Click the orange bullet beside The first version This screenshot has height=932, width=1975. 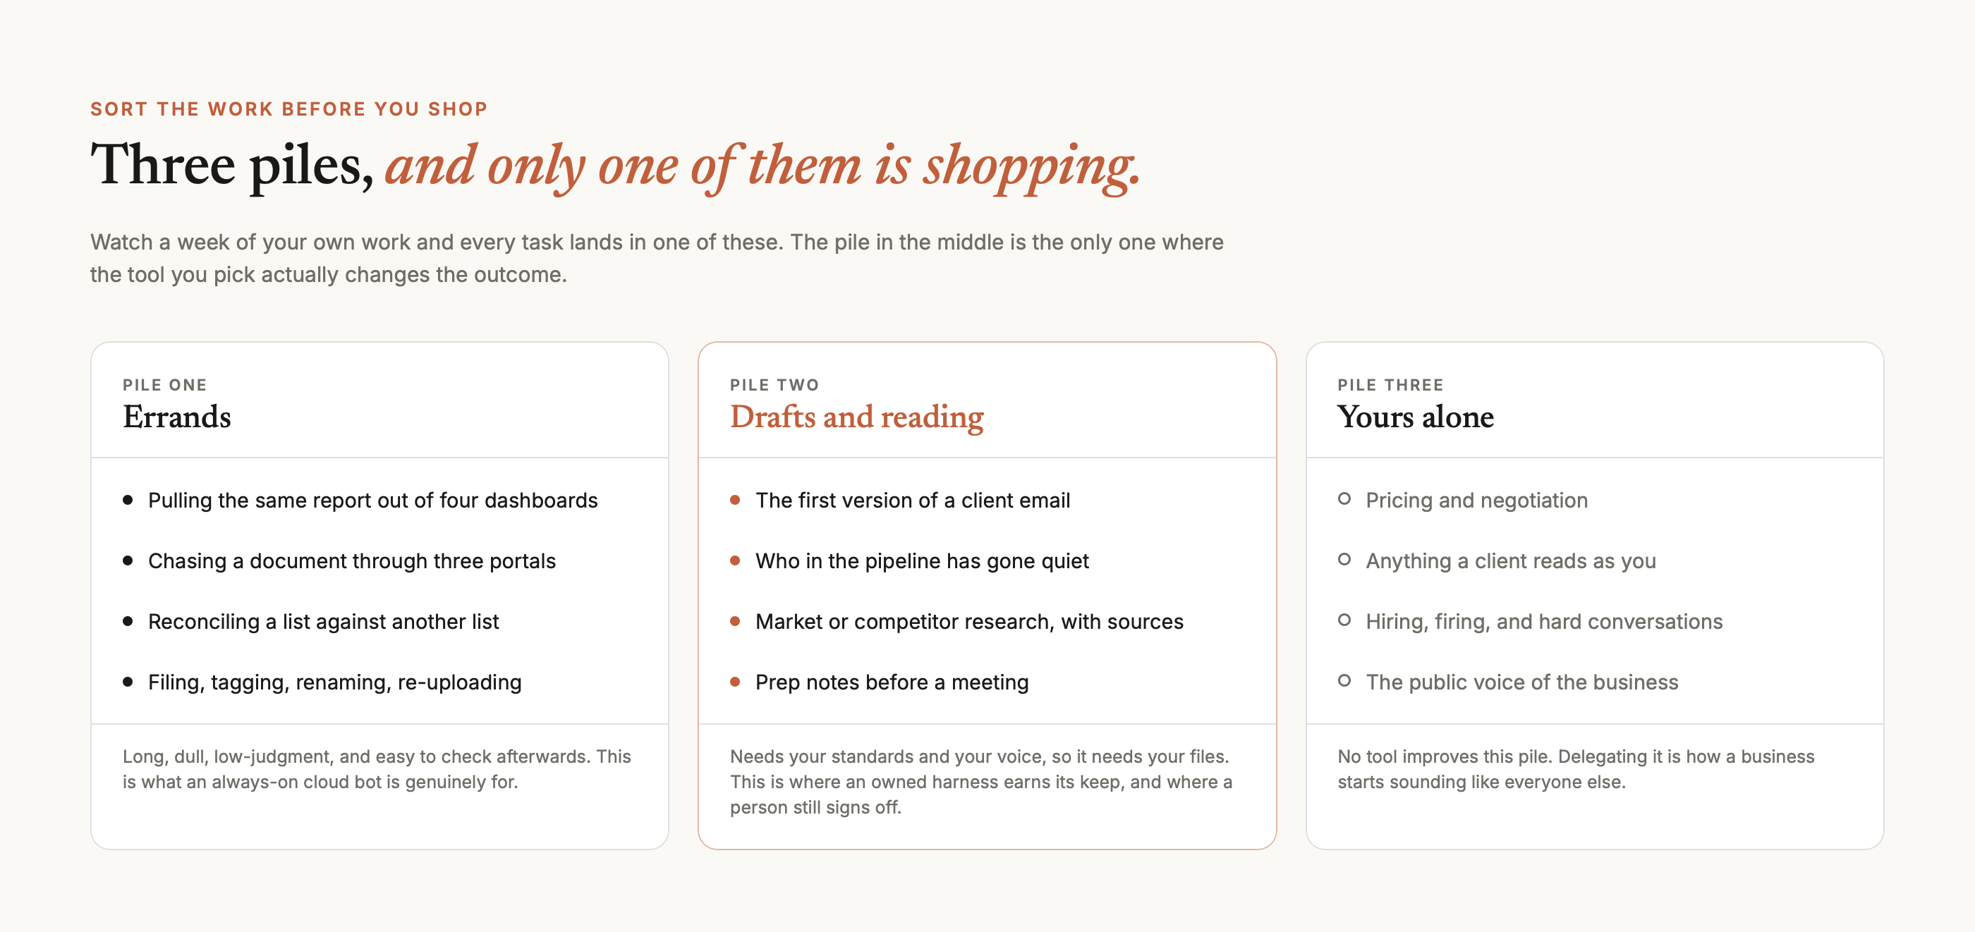pyautogui.click(x=735, y=500)
